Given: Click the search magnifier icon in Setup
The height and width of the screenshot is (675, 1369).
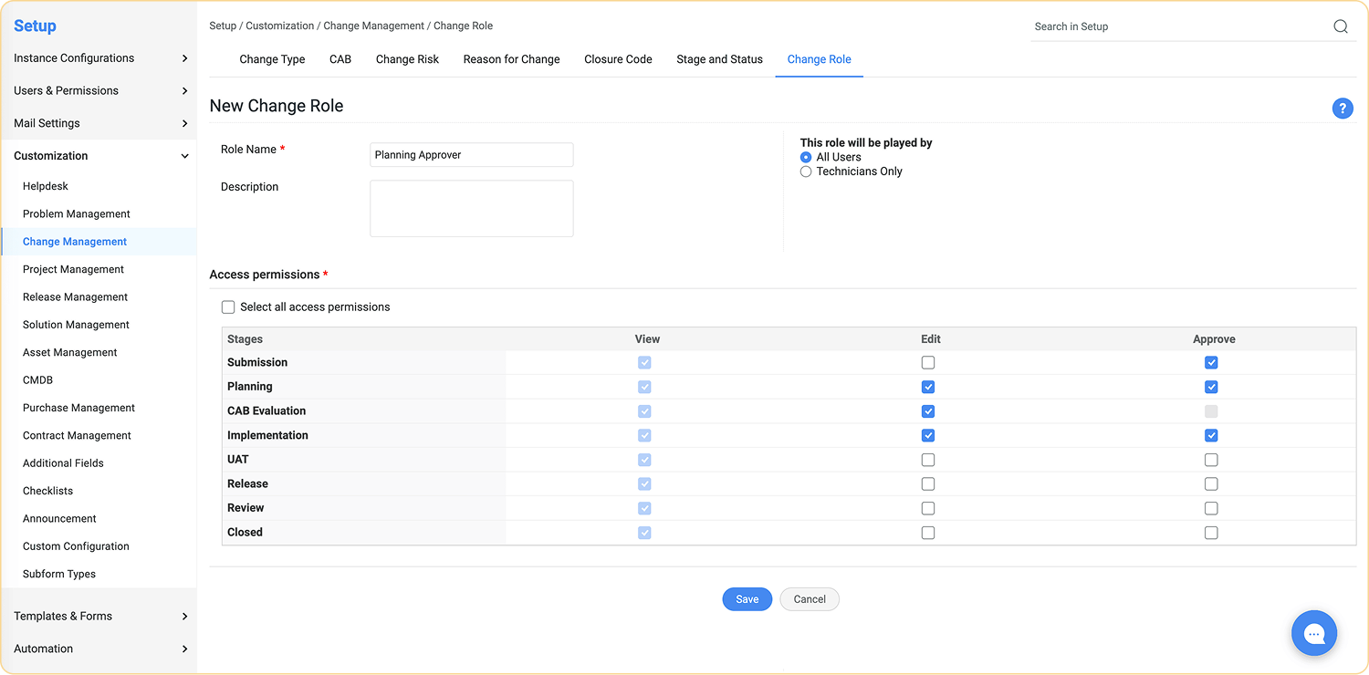Looking at the screenshot, I should coord(1340,26).
